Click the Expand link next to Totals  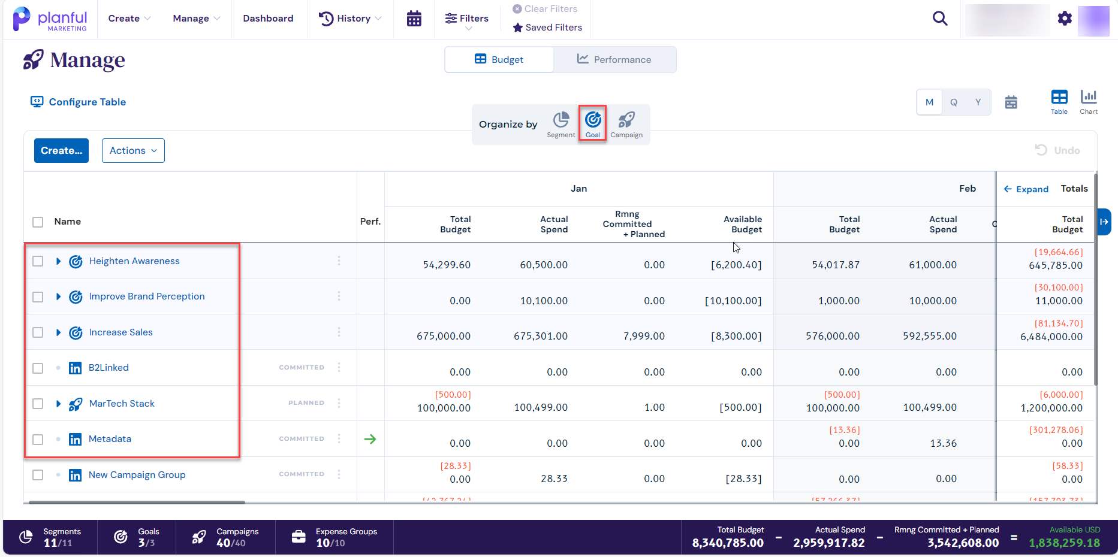pos(1026,189)
